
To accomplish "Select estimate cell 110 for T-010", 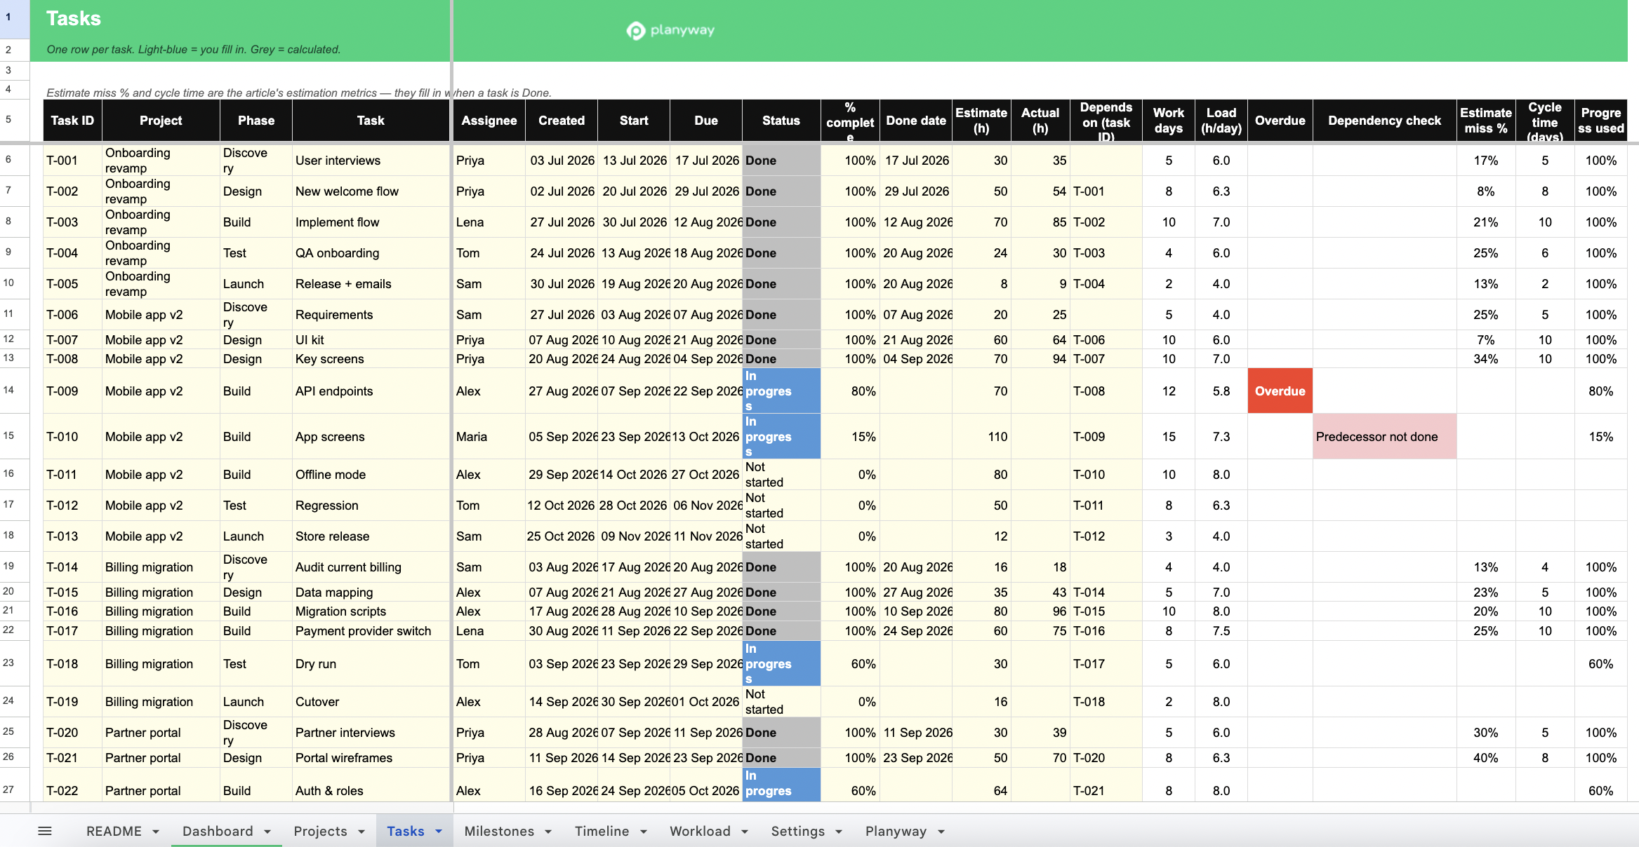I will (x=981, y=436).
